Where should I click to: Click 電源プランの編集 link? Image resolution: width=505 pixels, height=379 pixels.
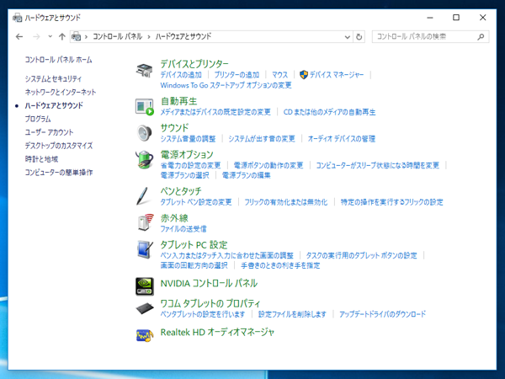pyautogui.click(x=247, y=175)
